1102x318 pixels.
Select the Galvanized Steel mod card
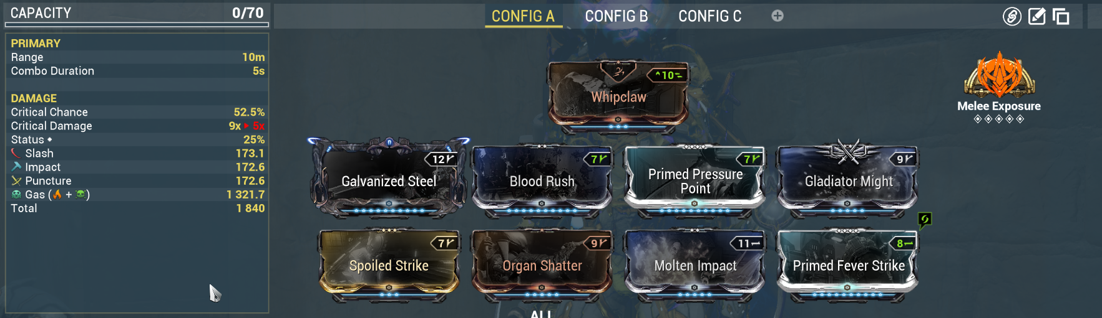[389, 179]
